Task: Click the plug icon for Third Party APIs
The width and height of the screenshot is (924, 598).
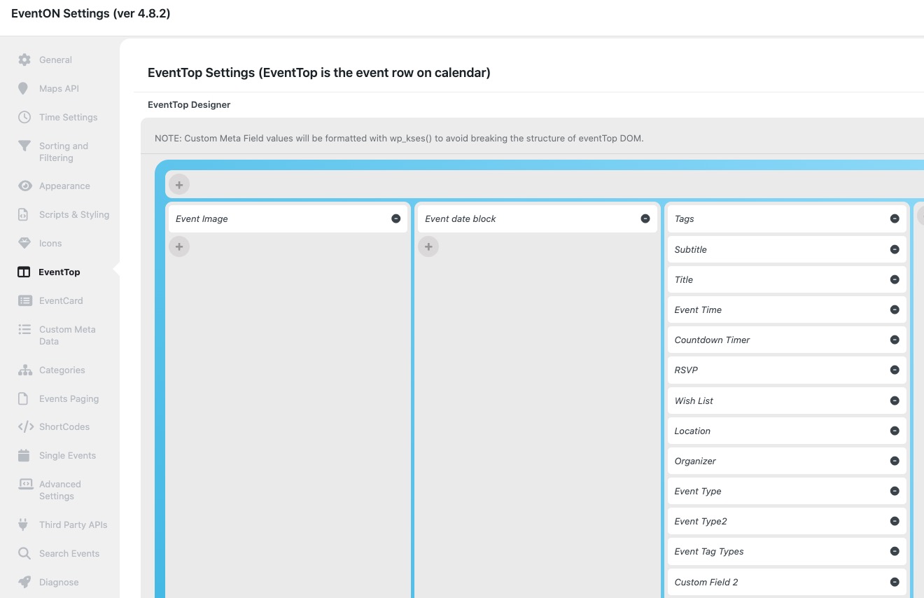Action: [23, 524]
